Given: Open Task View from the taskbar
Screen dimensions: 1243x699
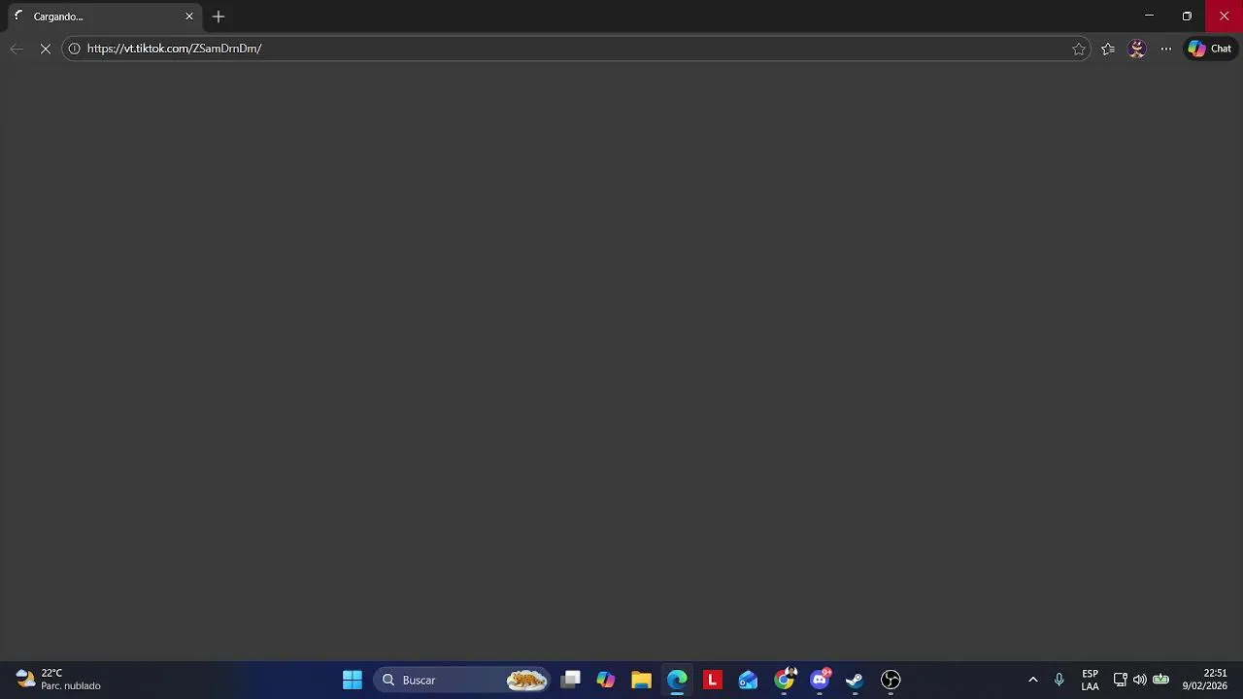Looking at the screenshot, I should 570,680.
